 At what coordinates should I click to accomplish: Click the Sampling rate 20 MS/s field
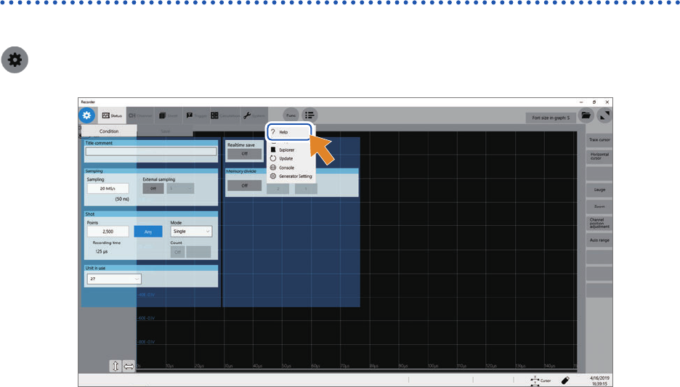click(x=108, y=189)
